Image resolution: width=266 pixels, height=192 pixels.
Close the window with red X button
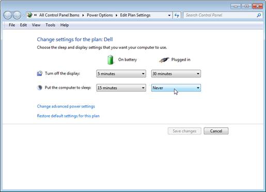257,6
